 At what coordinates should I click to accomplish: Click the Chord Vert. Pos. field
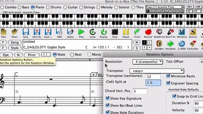[x=140, y=91]
